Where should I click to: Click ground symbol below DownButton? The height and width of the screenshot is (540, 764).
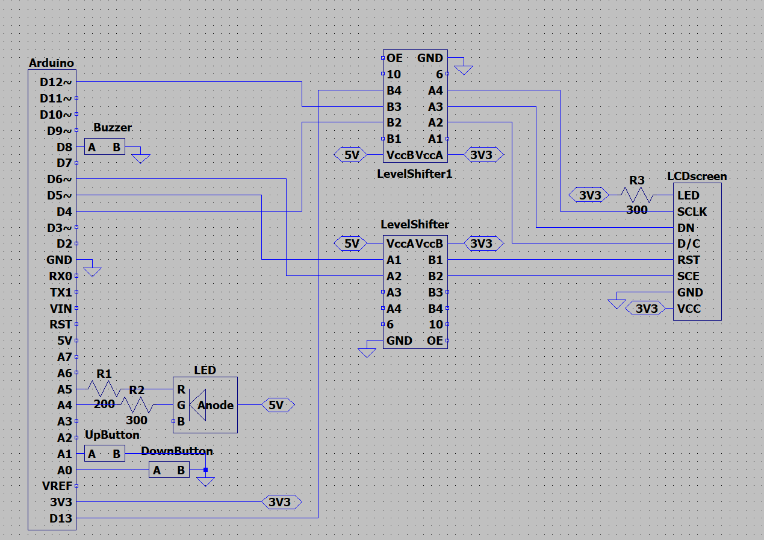[206, 482]
